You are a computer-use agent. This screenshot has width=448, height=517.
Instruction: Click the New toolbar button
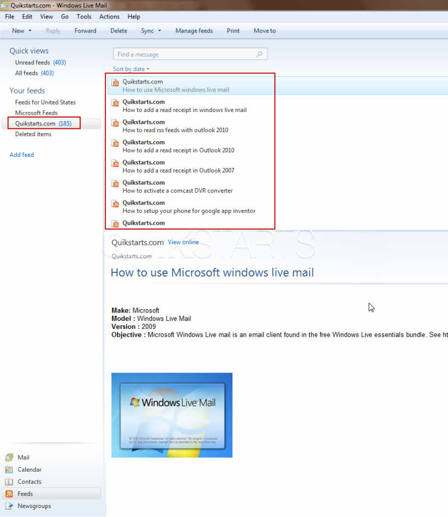18,31
